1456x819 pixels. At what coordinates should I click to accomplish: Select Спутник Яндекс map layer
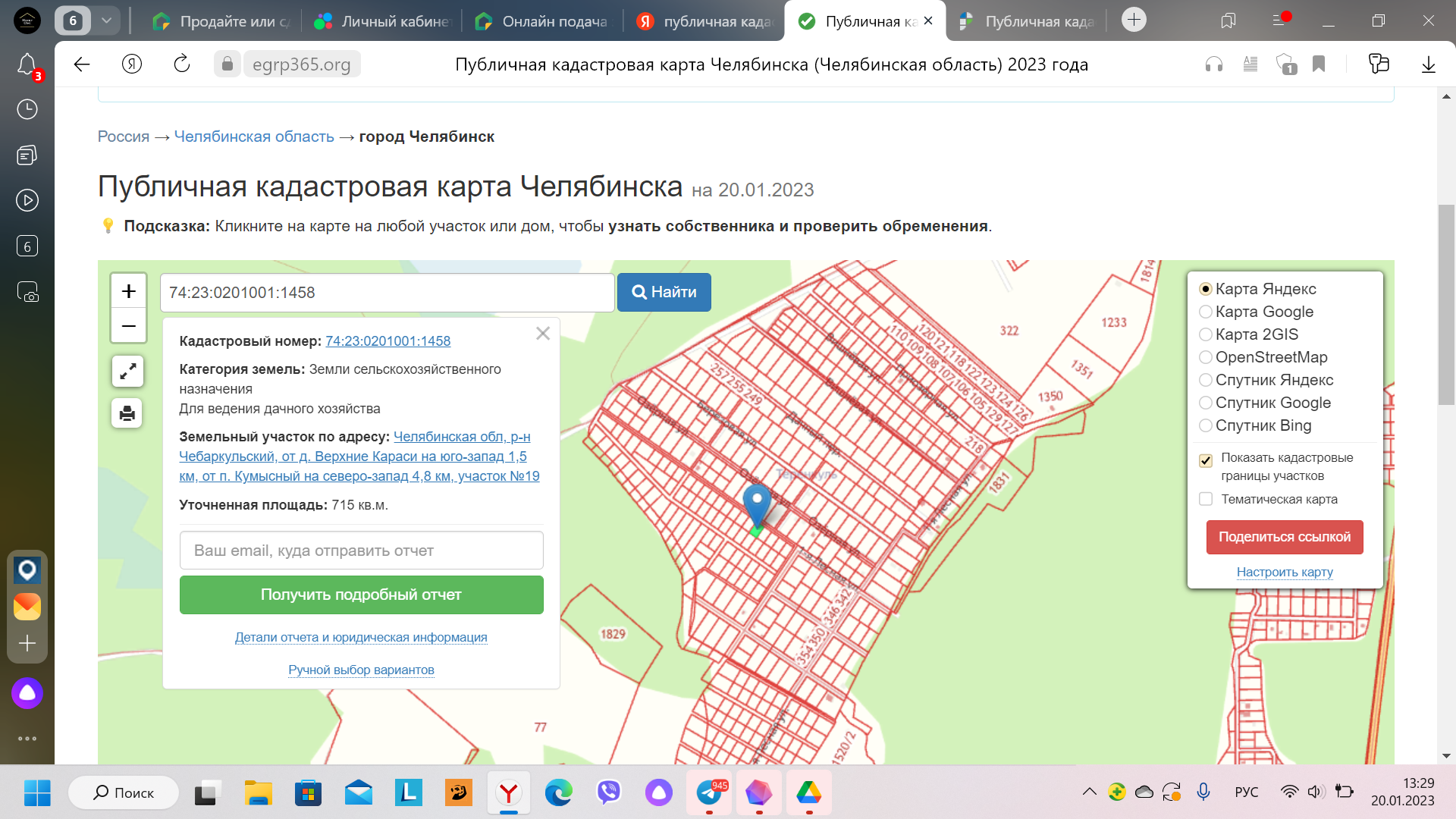(x=1206, y=380)
